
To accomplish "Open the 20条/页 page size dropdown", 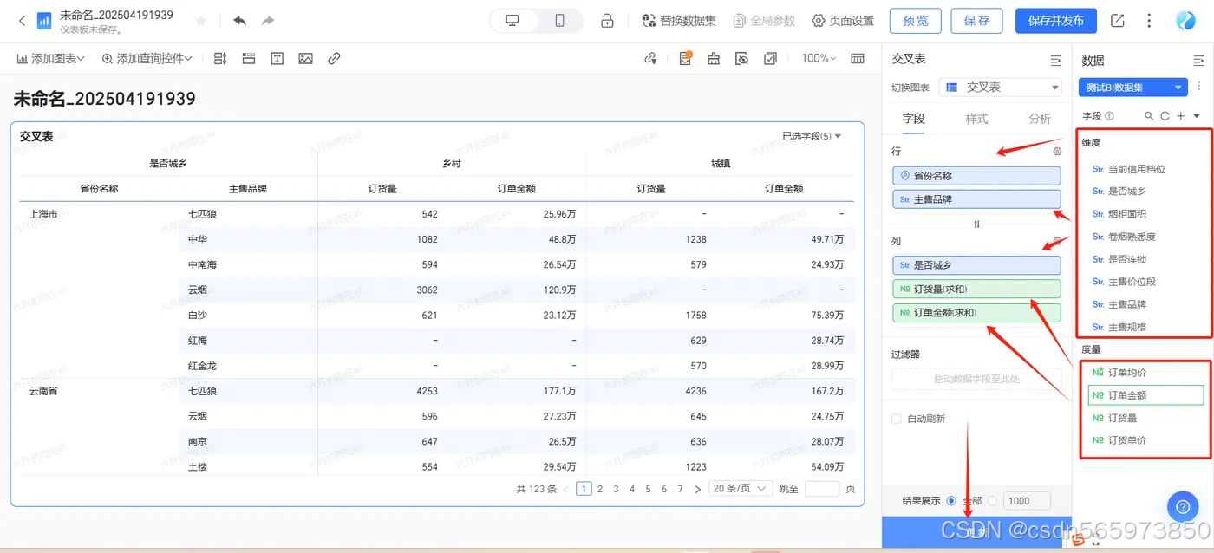I will [x=740, y=488].
